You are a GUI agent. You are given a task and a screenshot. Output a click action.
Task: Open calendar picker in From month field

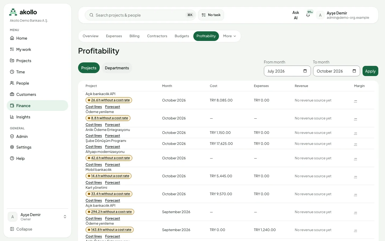(305, 71)
